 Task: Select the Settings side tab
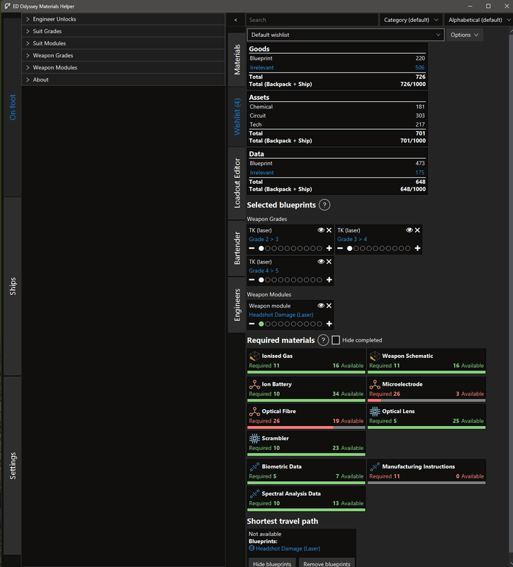click(12, 466)
